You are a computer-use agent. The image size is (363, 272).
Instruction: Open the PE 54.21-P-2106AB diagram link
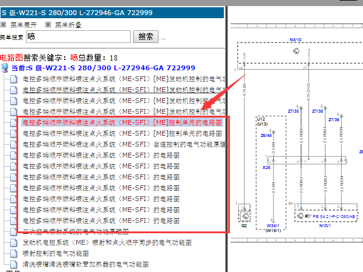[x=334, y=216]
